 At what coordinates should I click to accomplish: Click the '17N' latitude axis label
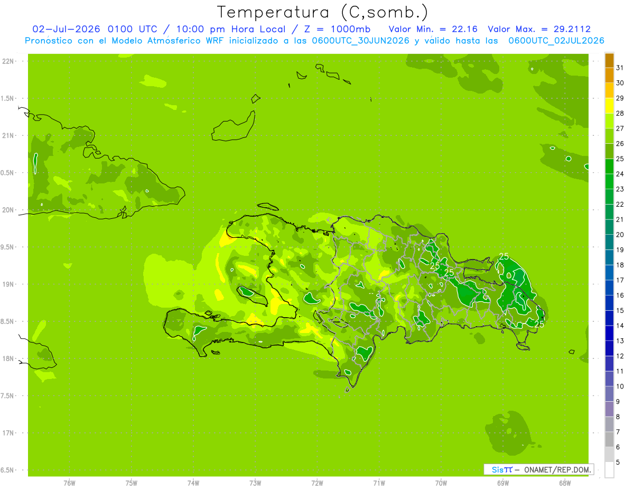tap(8, 433)
